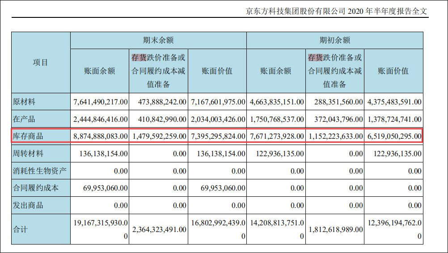This screenshot has width=448, height=253.
Task: Select the 发出商品 row label
Action: [28, 205]
